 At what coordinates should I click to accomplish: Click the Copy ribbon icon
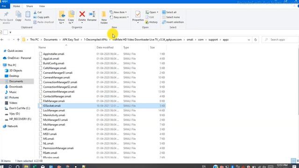pyautogui.click(x=18, y=16)
